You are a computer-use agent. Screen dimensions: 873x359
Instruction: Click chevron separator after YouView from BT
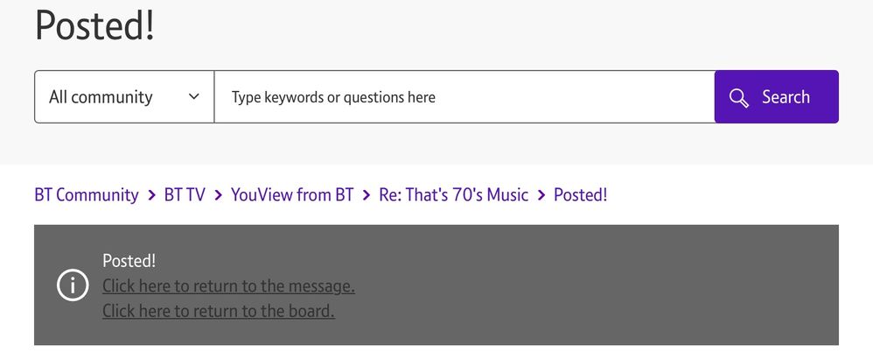366,194
